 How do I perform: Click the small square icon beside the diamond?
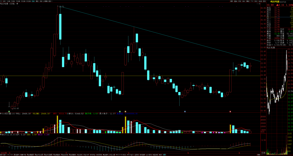point(259,4)
